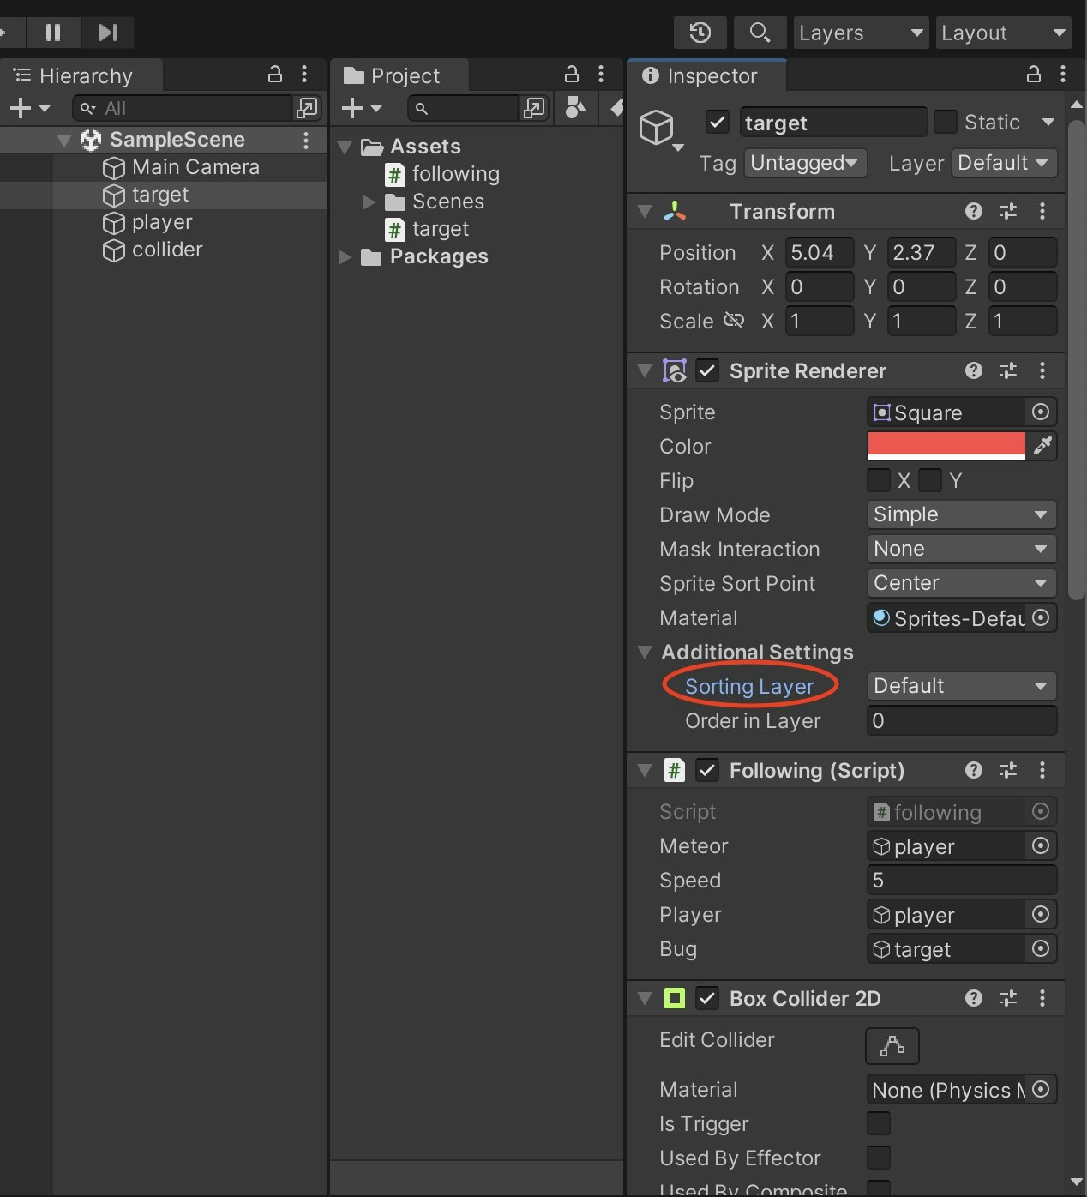Collapse the Transform component
This screenshot has height=1197, width=1087.
(x=645, y=211)
